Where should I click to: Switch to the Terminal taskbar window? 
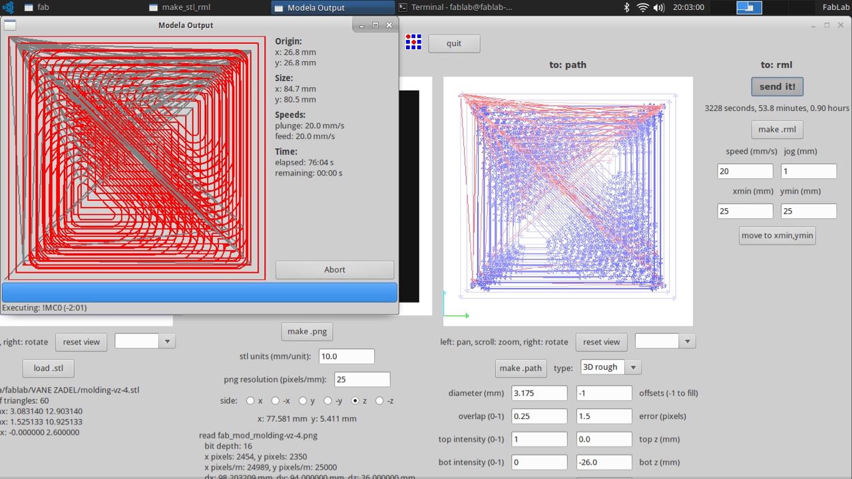coord(458,7)
